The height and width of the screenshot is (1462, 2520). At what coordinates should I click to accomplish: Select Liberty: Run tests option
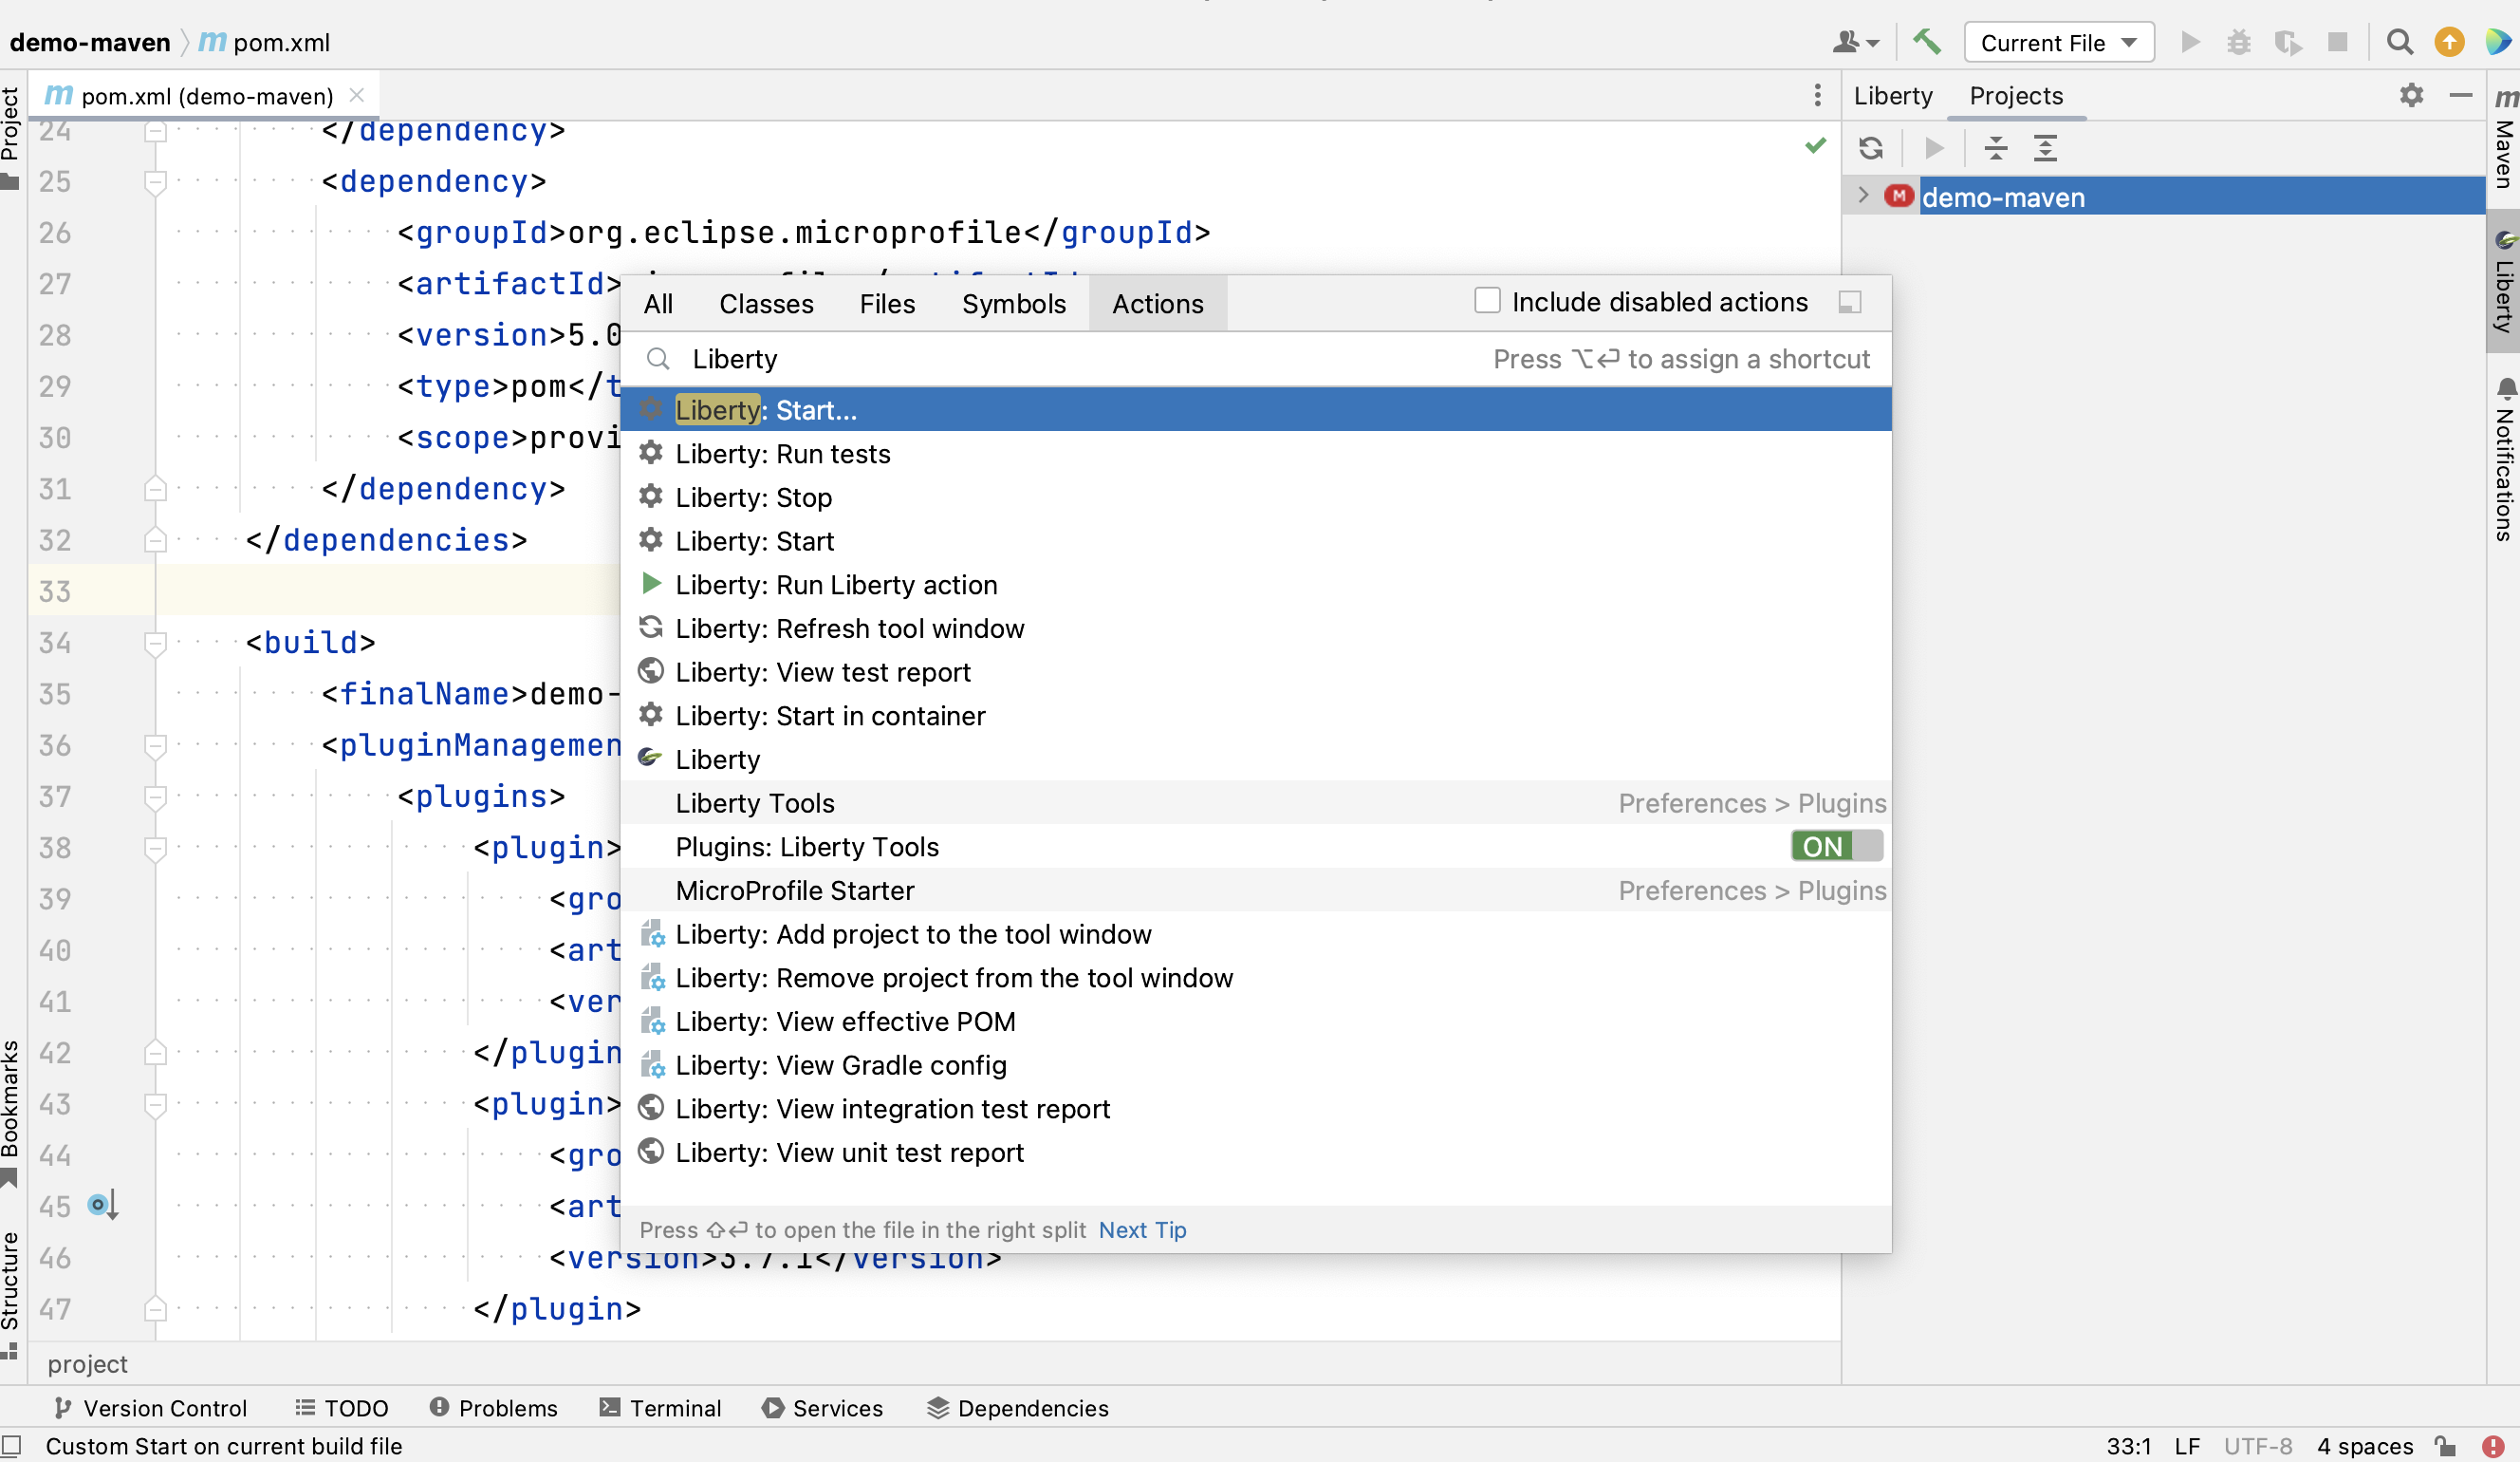pyautogui.click(x=783, y=453)
